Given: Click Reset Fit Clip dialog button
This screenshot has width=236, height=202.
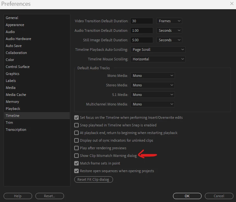Looking at the screenshot, I should pos(93,179).
